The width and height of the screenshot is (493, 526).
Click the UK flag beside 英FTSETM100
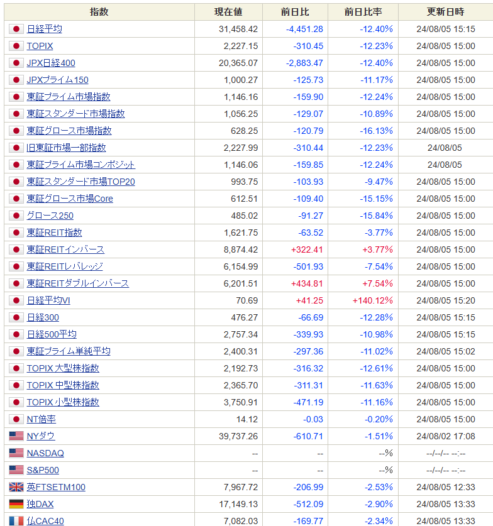pos(16,487)
